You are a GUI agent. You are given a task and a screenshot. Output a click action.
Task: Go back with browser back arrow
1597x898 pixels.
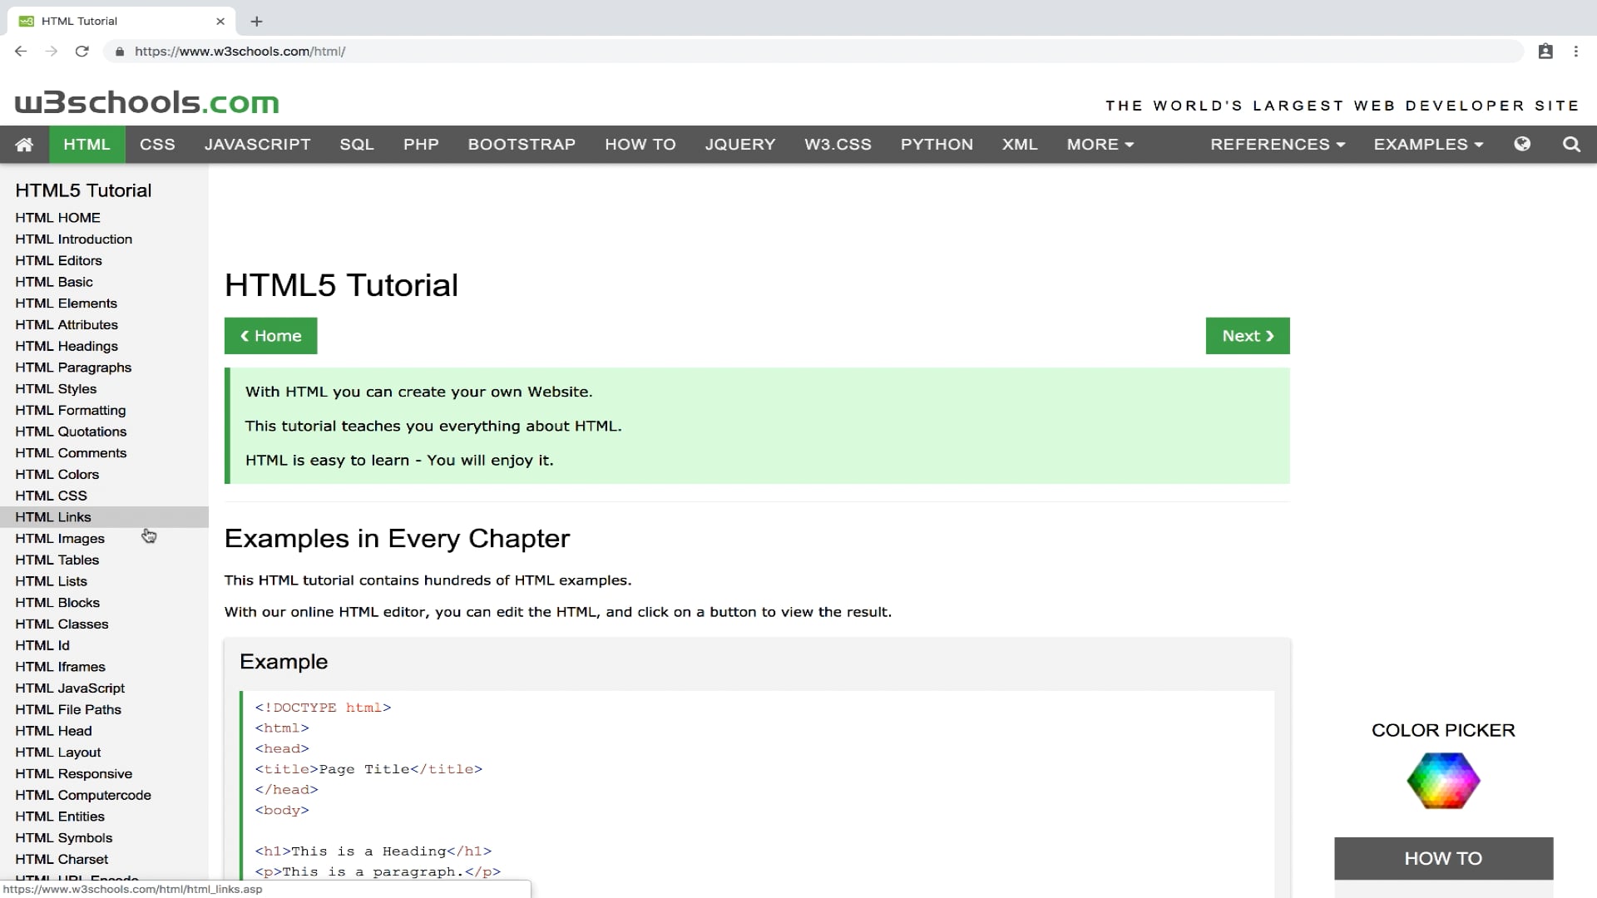point(21,52)
